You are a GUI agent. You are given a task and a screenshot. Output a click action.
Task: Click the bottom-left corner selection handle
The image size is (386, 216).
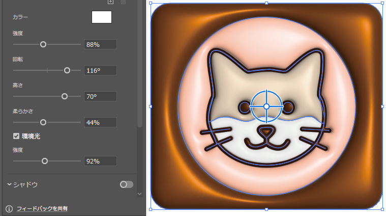(151, 209)
